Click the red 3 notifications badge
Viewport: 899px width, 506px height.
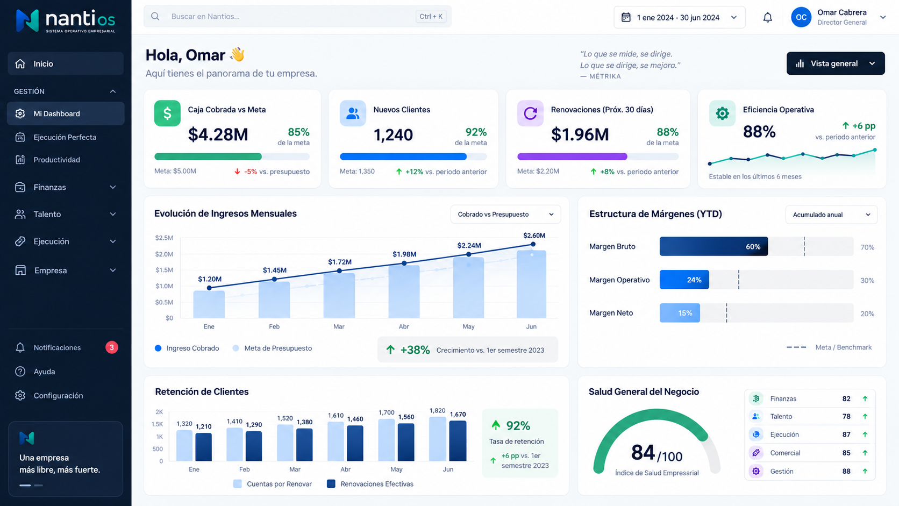[x=112, y=347]
